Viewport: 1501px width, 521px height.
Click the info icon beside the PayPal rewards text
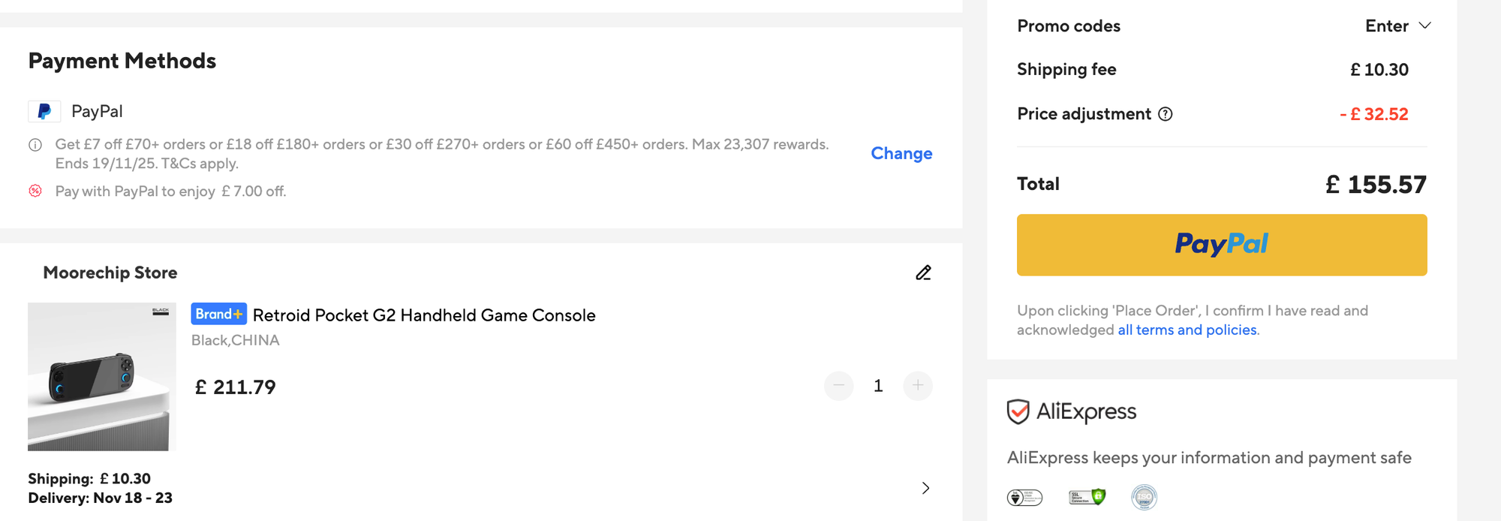coord(35,145)
